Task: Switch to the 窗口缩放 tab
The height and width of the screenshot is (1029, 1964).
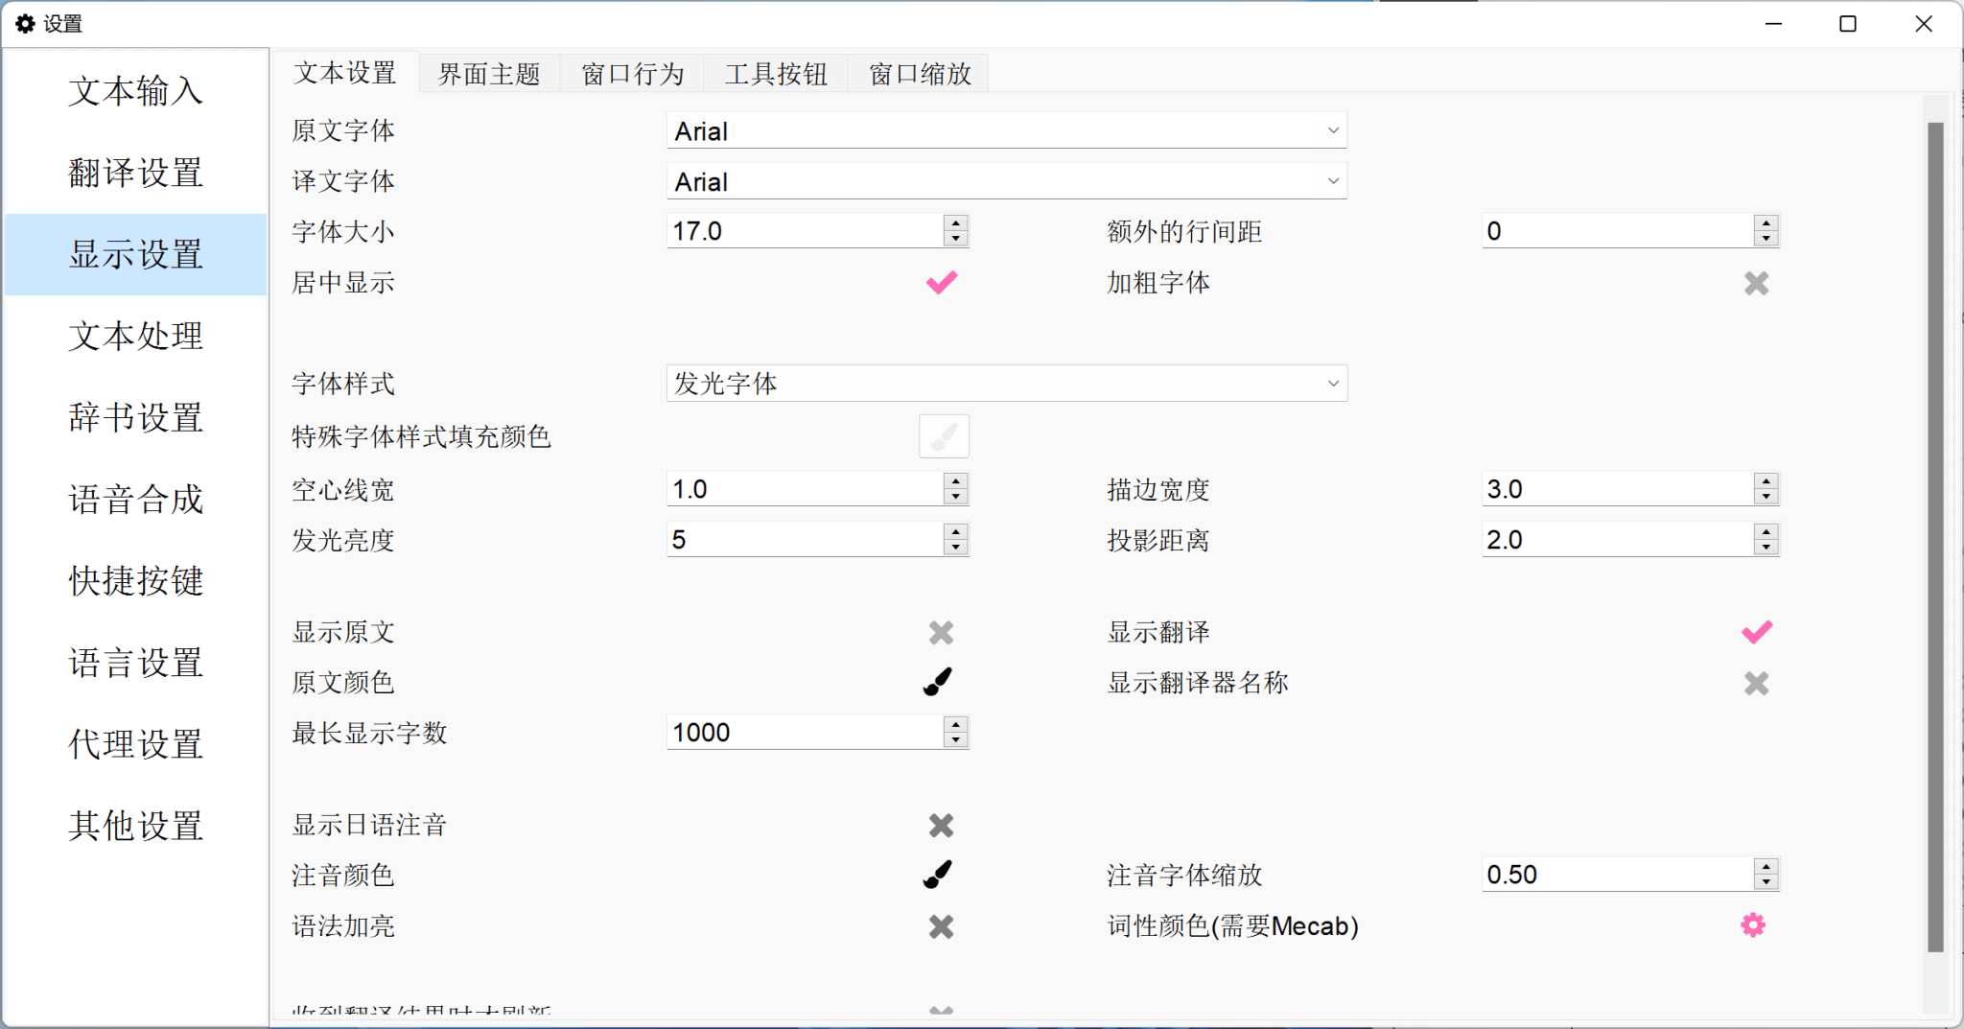Action: [x=917, y=73]
